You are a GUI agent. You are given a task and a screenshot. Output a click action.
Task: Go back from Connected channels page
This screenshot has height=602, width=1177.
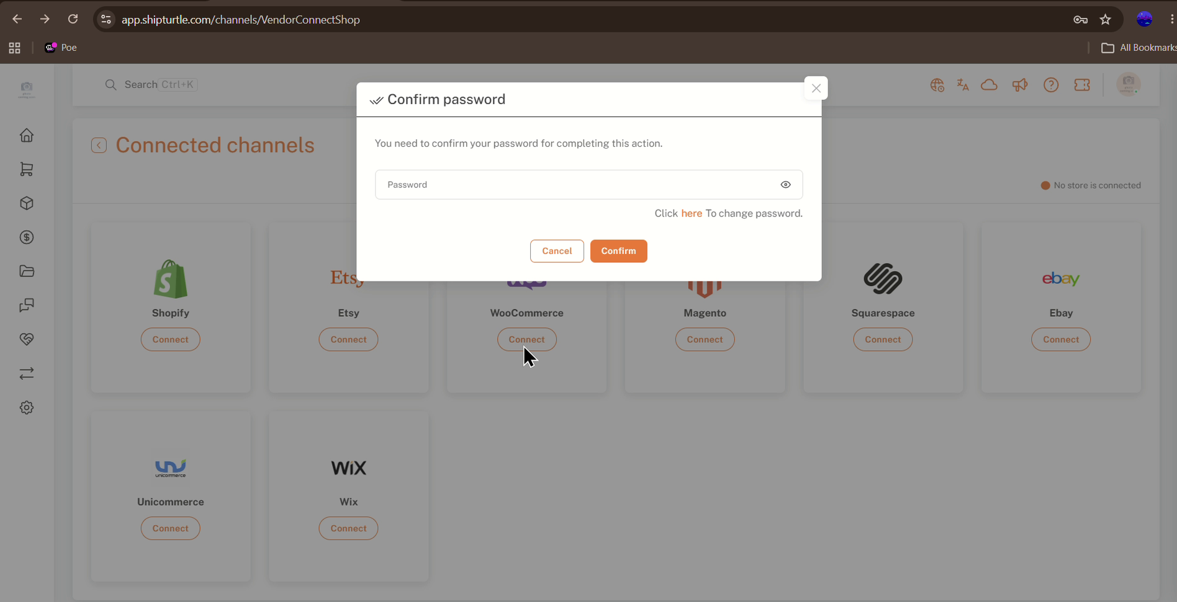click(x=99, y=145)
